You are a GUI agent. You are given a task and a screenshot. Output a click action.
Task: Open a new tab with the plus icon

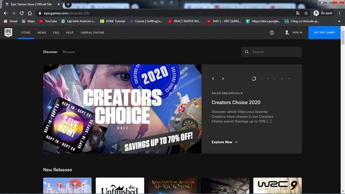click(x=68, y=4)
